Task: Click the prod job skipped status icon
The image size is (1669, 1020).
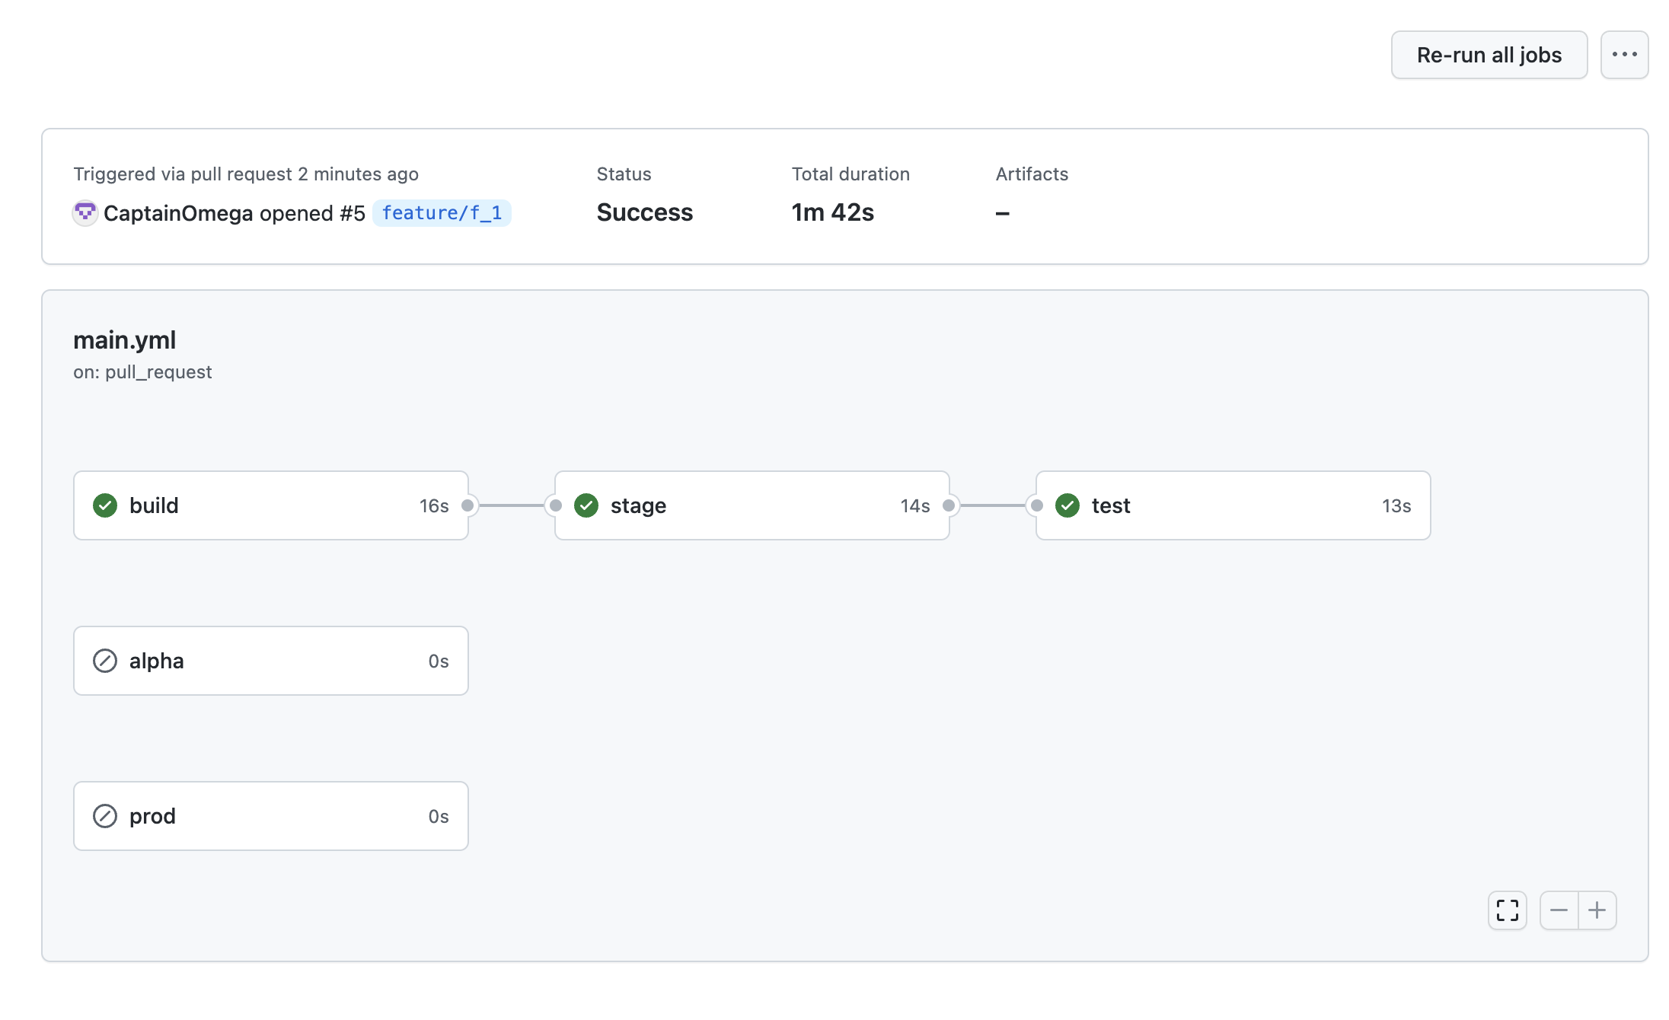Action: [105, 816]
